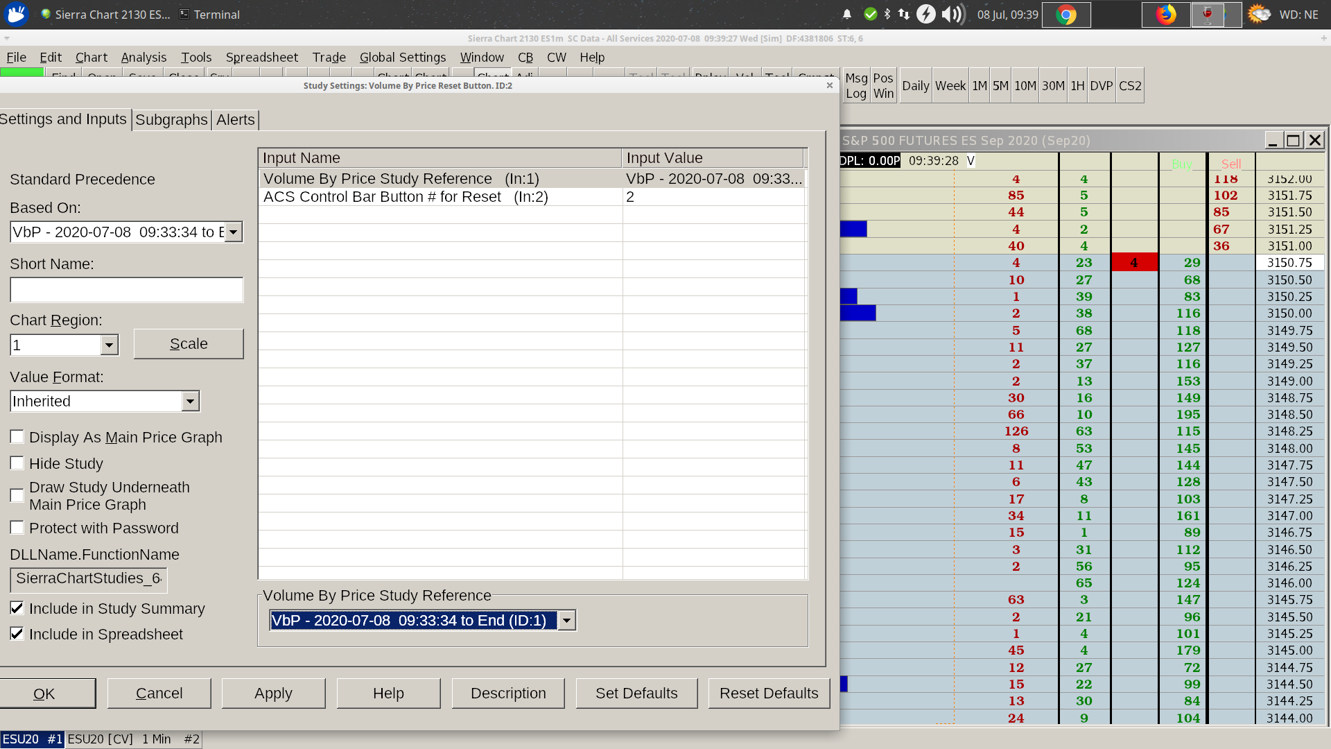Screen dimensions: 1331x749
Task: Check Display As Main Price Graph
Action: click(17, 437)
